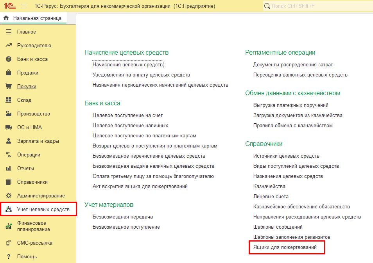Open the Банк и касса sidebar section
The height and width of the screenshot is (263, 373).
[x=32, y=59]
